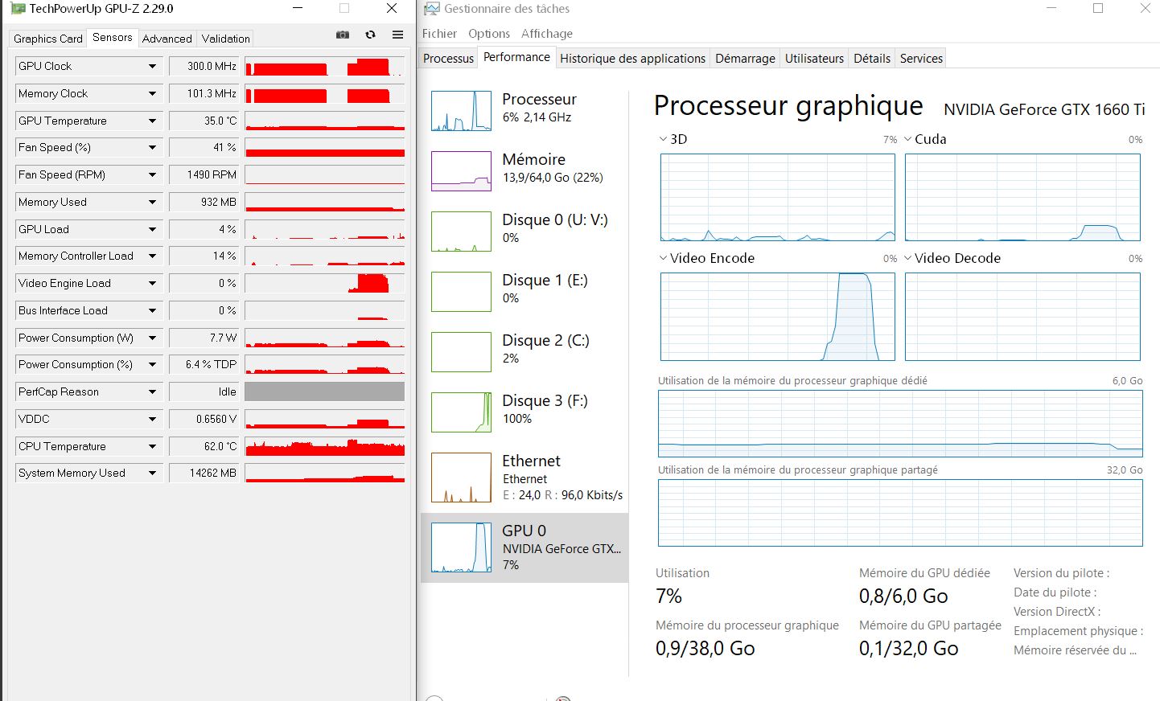Screen dimensions: 1160x701
Task: Switch to the Processus tab
Action: (448, 59)
